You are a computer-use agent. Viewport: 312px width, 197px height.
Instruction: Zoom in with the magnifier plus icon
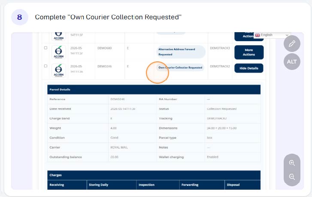[x=292, y=163]
